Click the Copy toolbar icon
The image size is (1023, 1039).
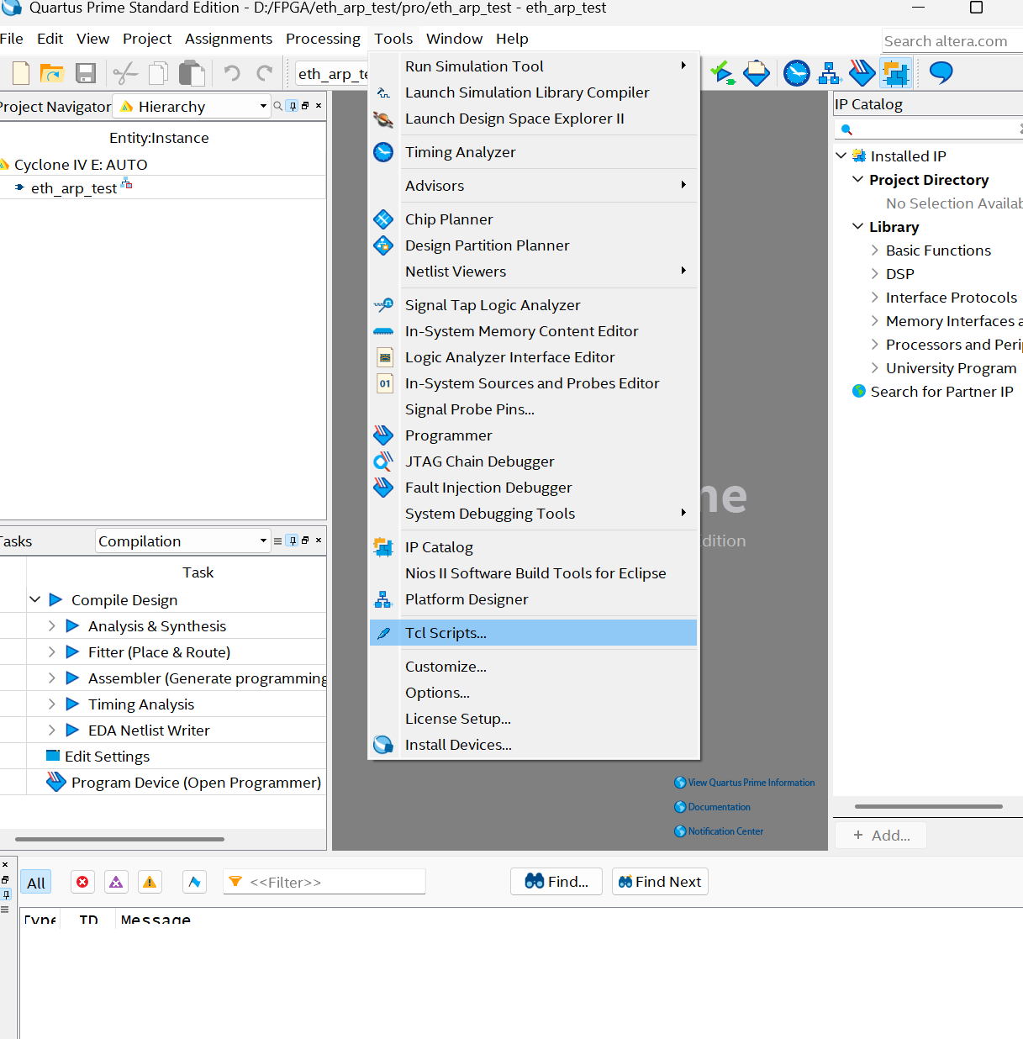[x=158, y=74]
